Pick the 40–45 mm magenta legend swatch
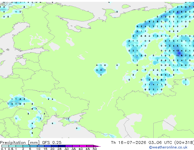194x150 pixels. [x=83, y=146]
